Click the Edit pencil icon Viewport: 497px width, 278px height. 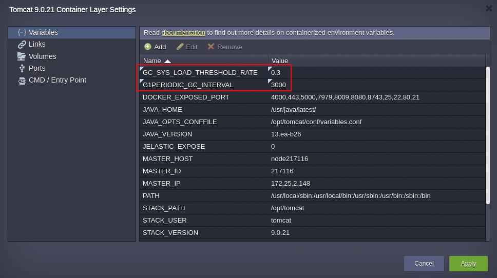tap(180, 47)
